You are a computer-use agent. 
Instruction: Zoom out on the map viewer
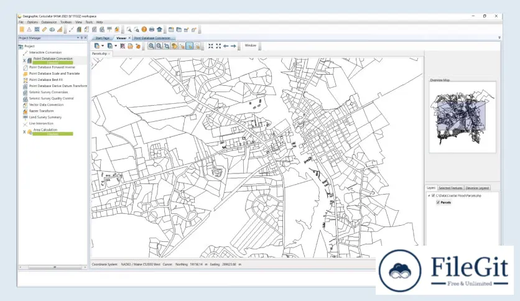coord(159,46)
